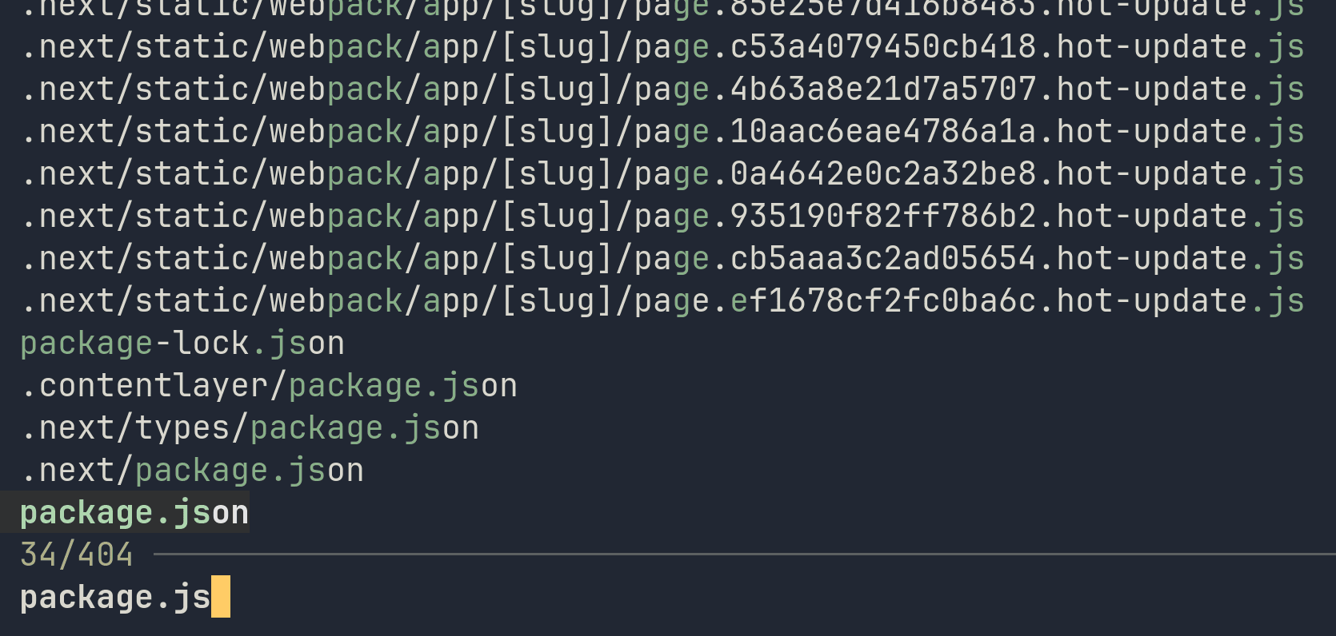The width and height of the screenshot is (1336, 636).
Task: Choose the .next/types/package.json result
Action: [x=250, y=428]
